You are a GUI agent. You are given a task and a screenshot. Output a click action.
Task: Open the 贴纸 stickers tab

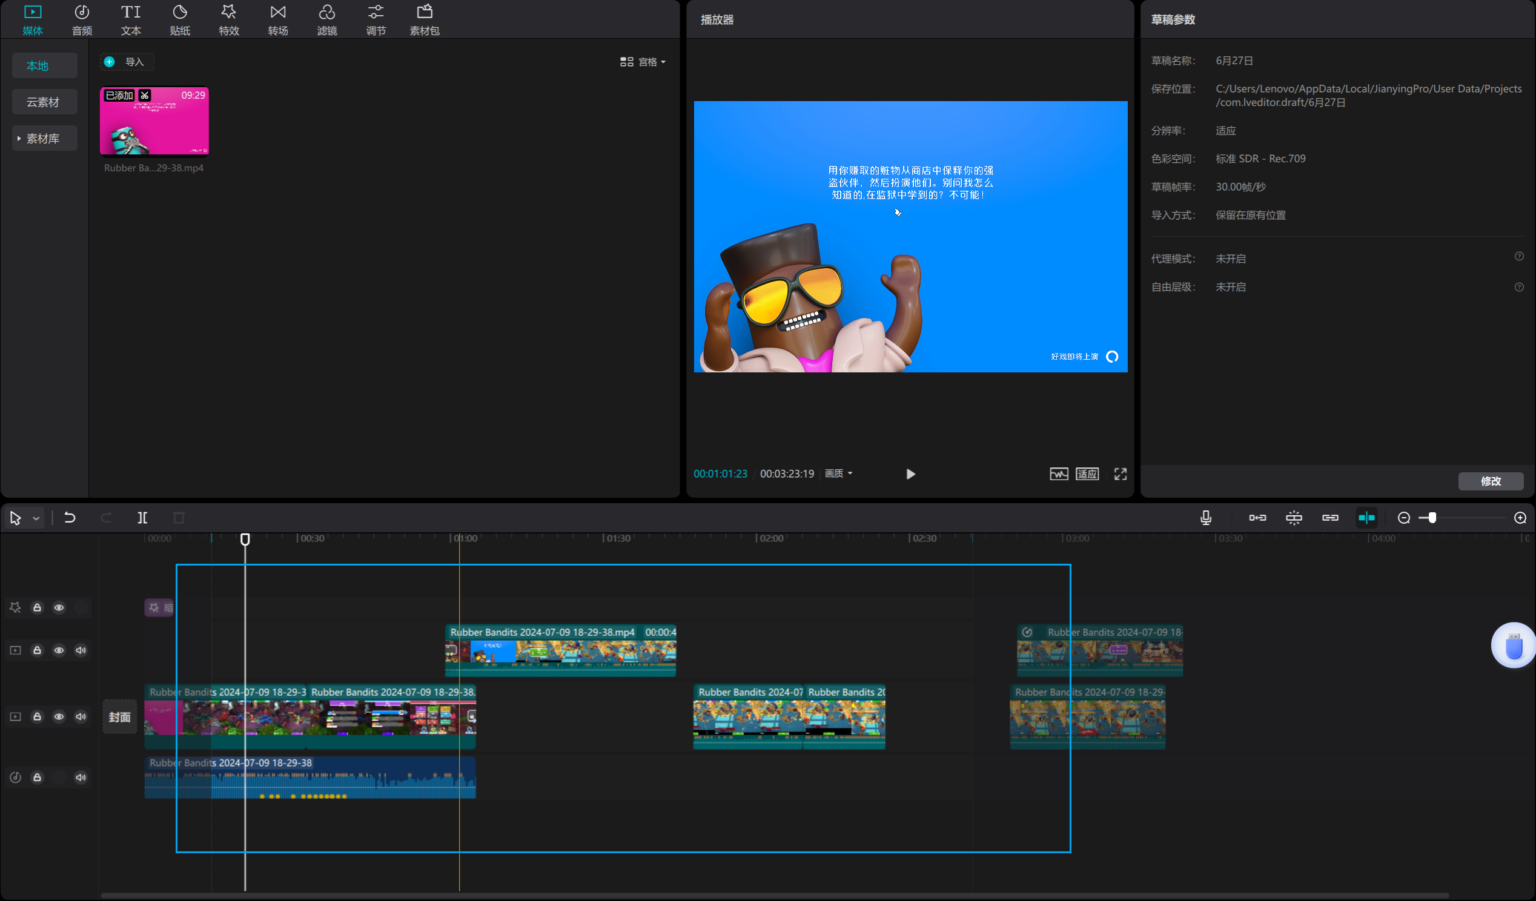point(180,19)
